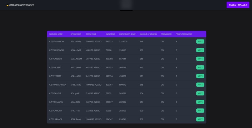Screen dimensions: 252x128
Task: Select the AZF/RAMANUJAN operator name
Action: 58,85
